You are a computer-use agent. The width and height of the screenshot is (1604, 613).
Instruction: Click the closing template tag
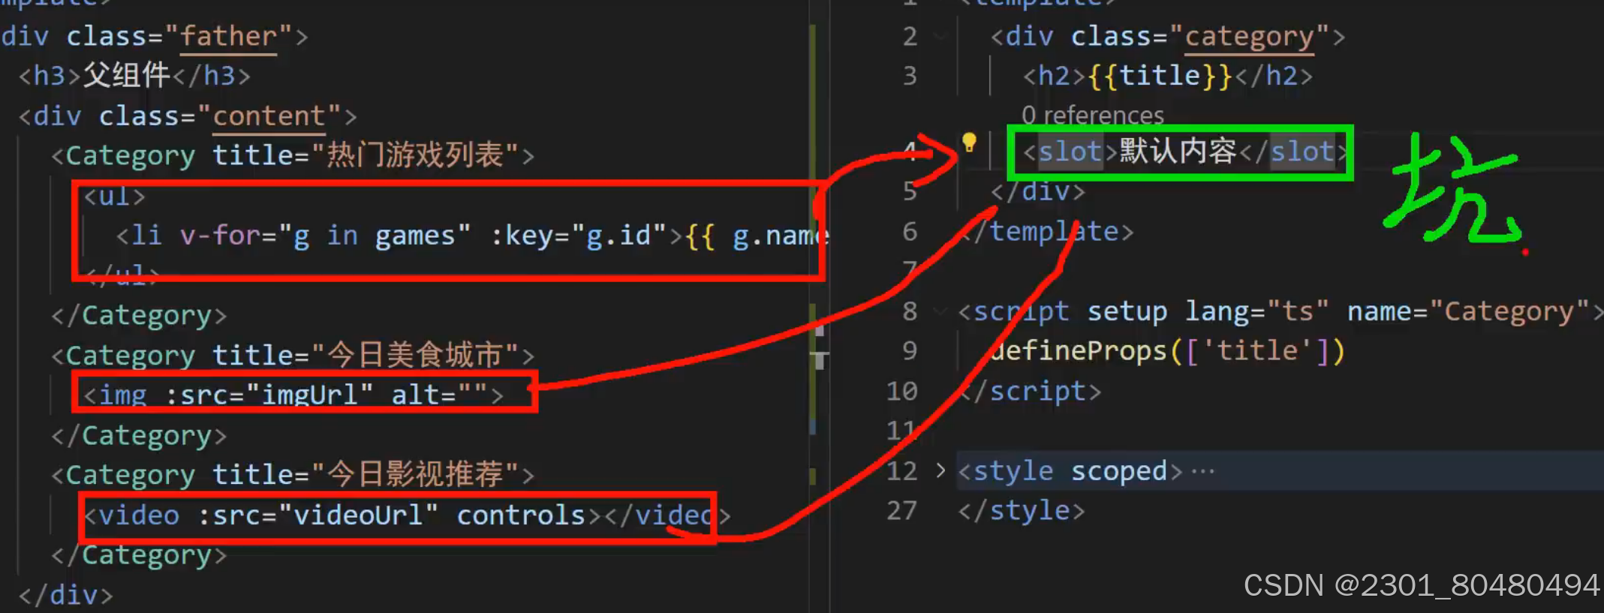click(1046, 231)
